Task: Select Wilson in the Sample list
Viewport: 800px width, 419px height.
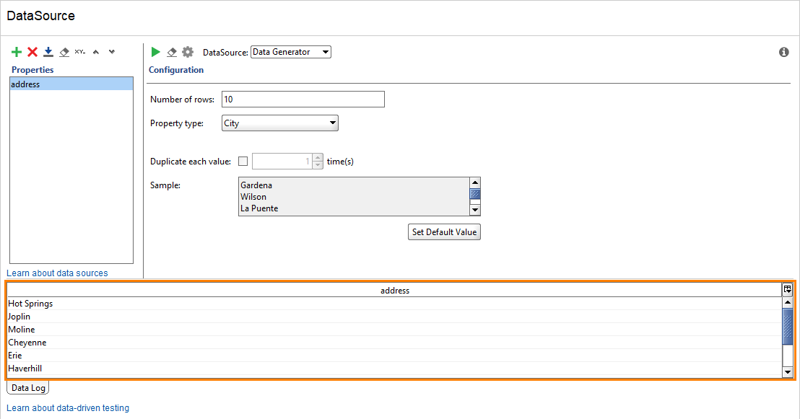Action: tap(253, 198)
